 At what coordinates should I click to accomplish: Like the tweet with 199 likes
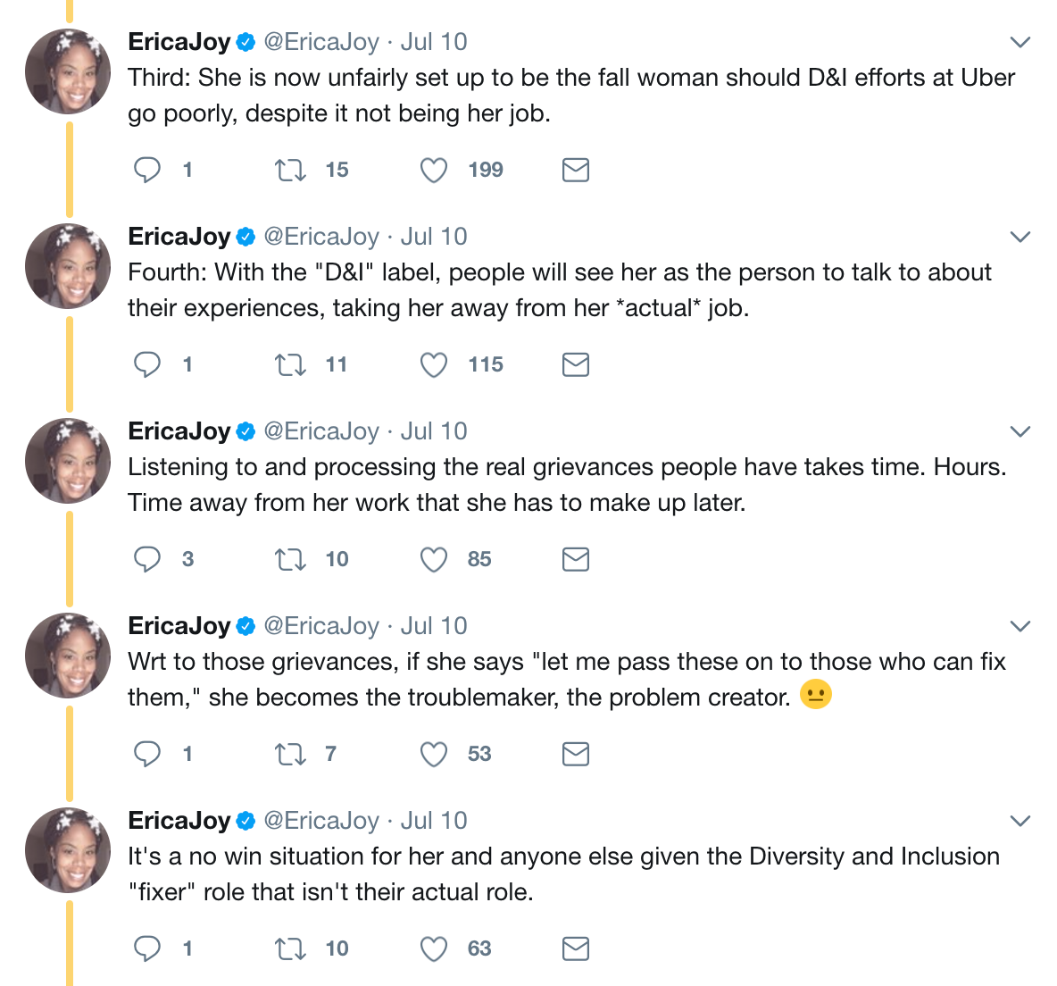(x=434, y=170)
